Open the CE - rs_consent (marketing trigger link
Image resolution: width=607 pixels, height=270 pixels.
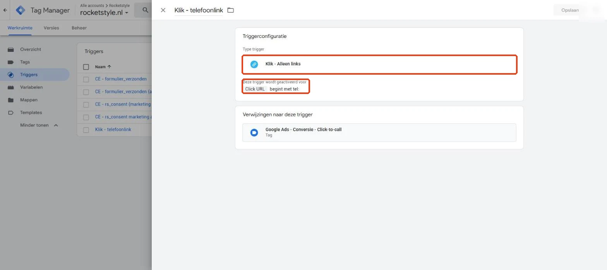[123, 104]
